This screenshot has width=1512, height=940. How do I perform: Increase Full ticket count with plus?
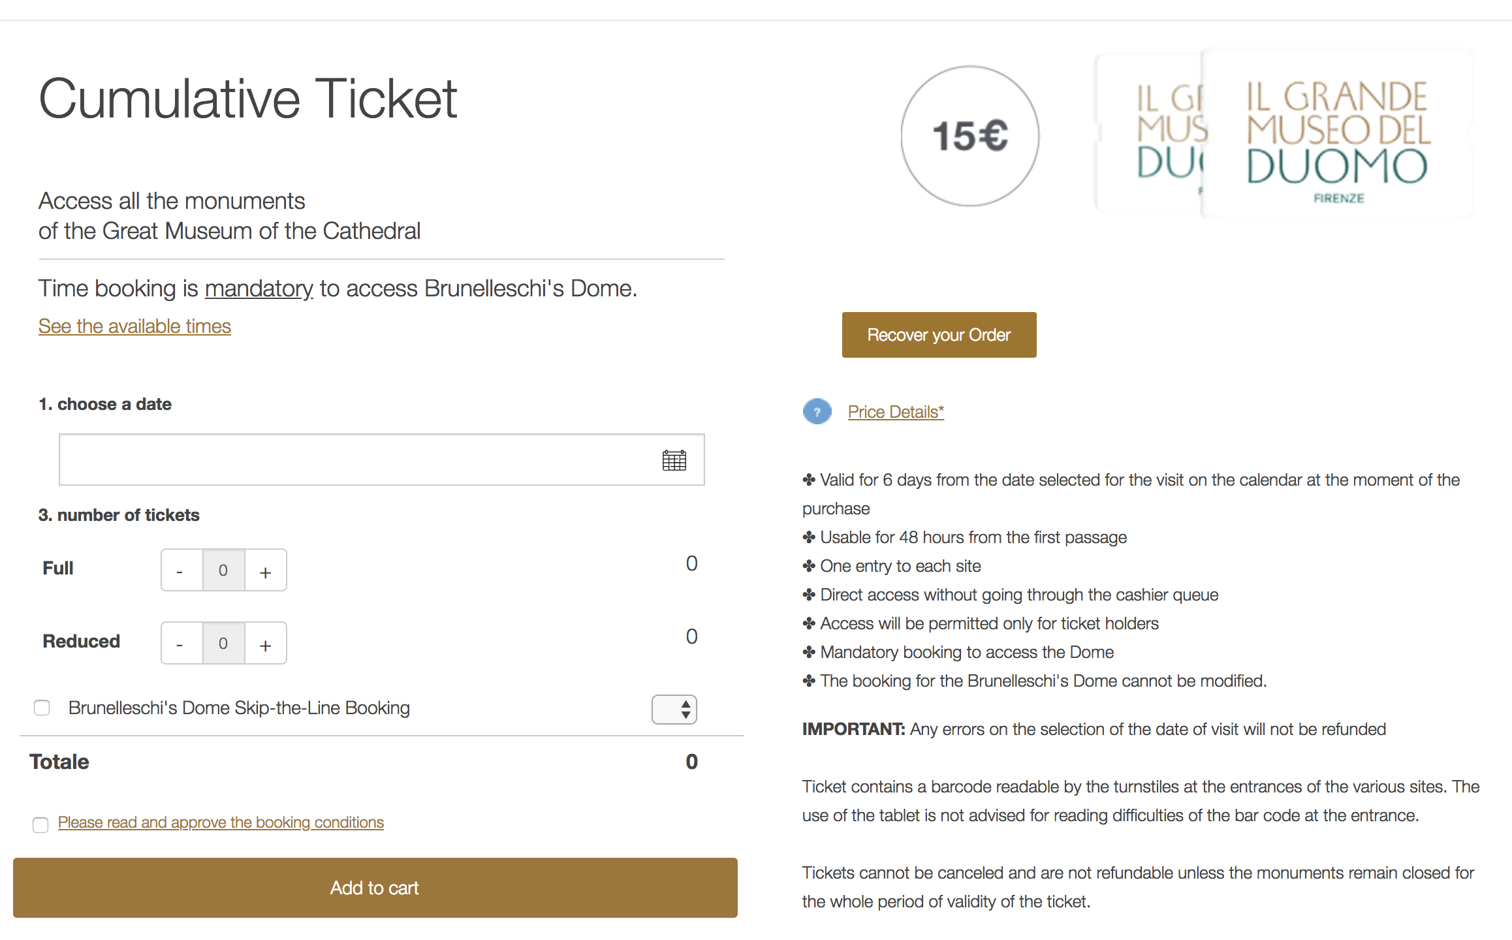click(265, 571)
